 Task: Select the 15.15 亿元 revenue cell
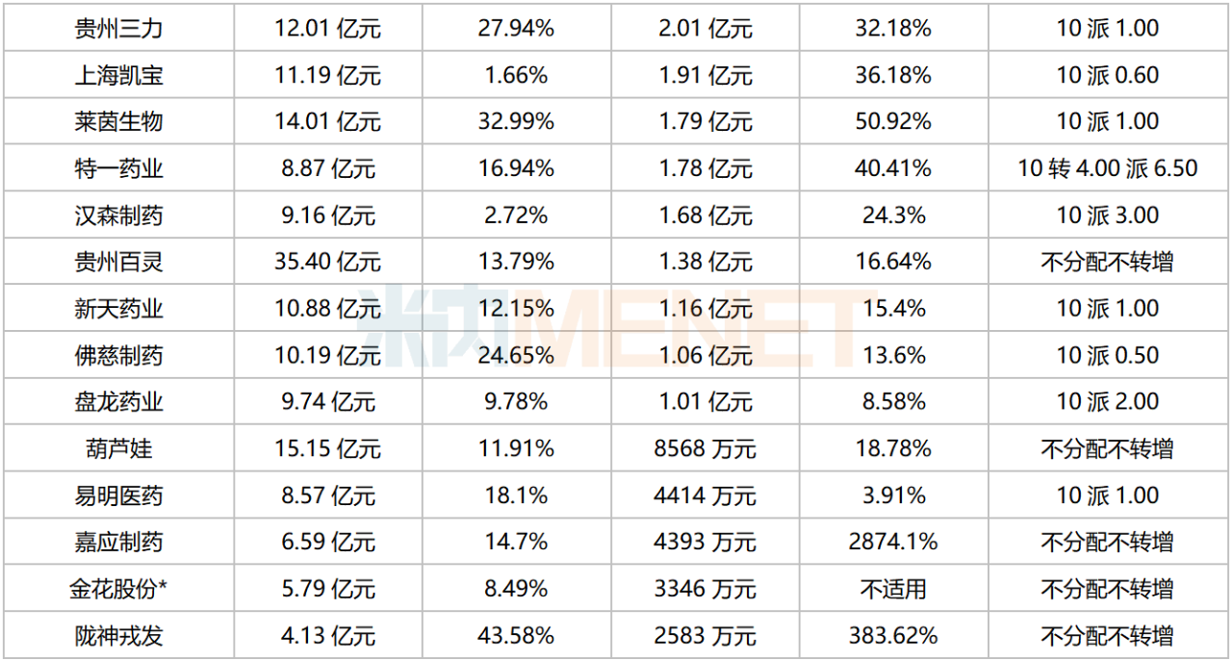327,449
